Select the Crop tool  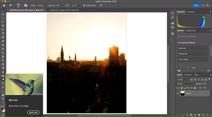pyautogui.click(x=3, y=30)
